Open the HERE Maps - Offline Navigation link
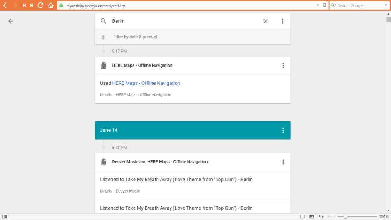This screenshot has width=391, height=220. (x=146, y=83)
